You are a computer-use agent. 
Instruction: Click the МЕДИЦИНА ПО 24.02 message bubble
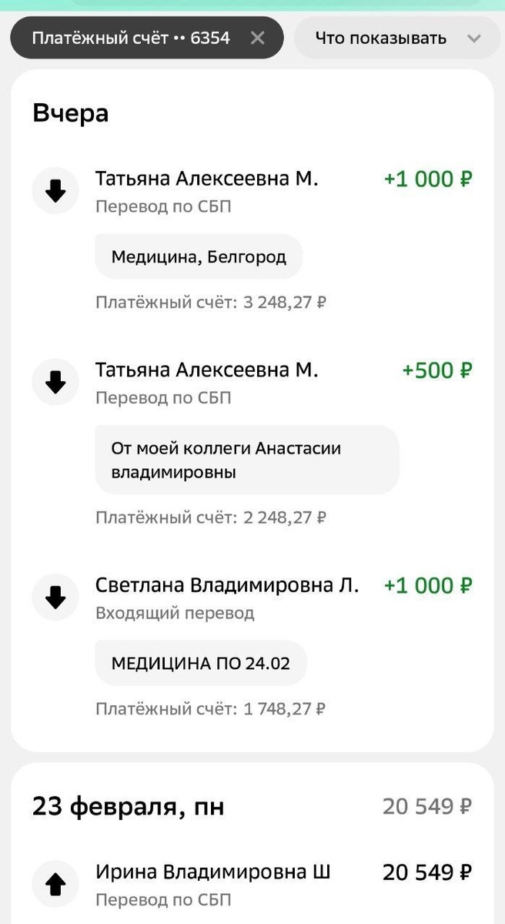tap(200, 662)
